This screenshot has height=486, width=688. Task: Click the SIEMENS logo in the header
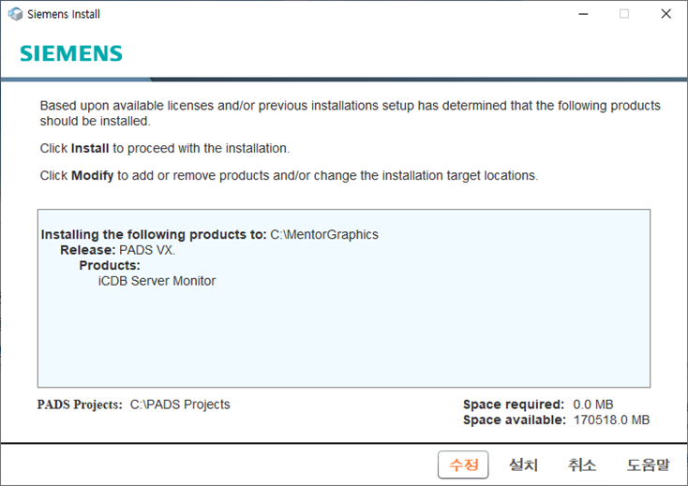click(71, 53)
